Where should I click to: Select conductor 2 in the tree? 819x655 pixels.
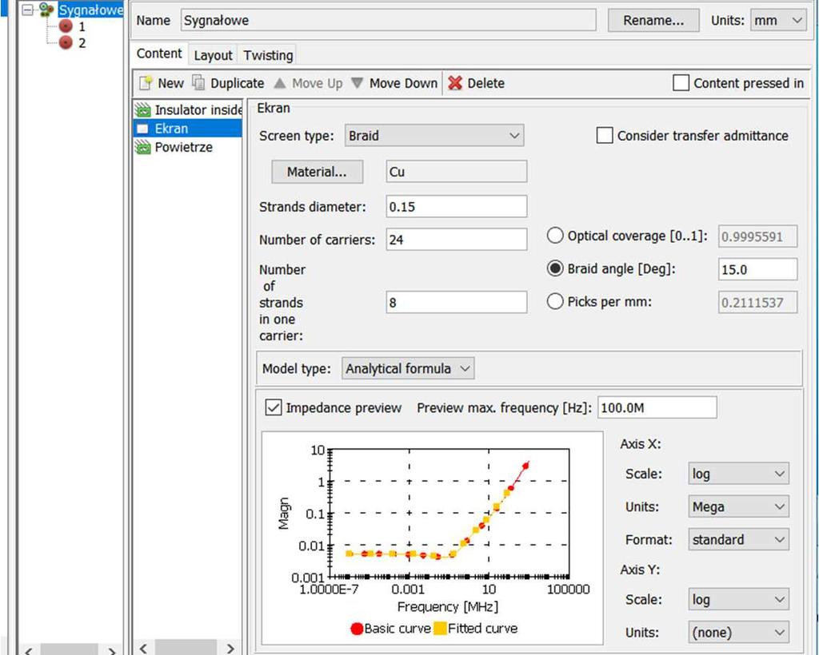click(x=82, y=43)
